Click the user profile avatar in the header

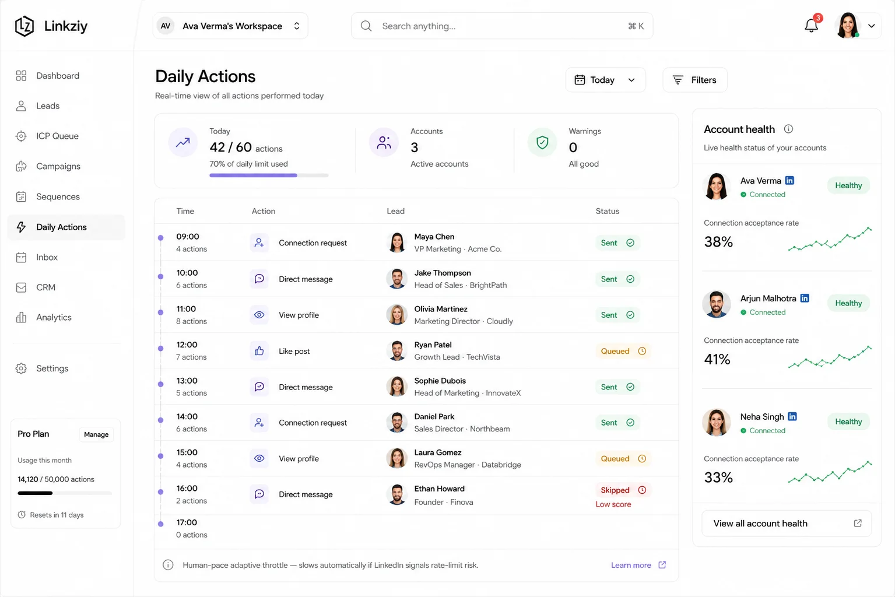(848, 26)
